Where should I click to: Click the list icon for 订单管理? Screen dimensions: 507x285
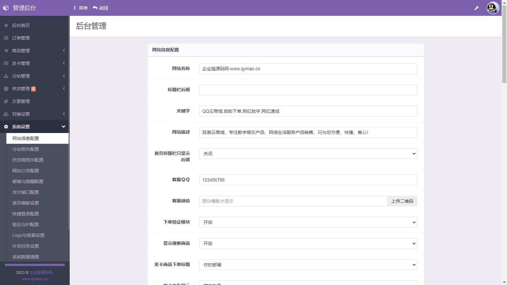pyautogui.click(x=6, y=38)
